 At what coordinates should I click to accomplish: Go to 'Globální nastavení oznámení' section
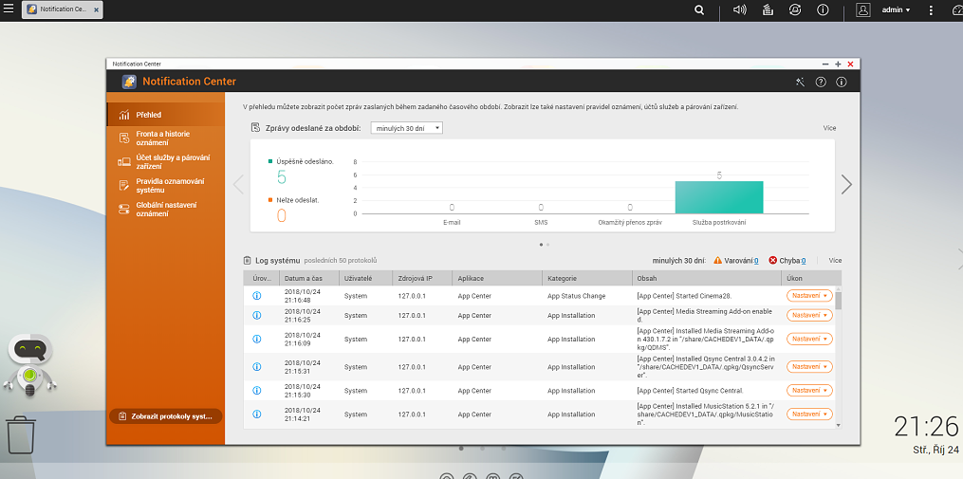tap(165, 209)
